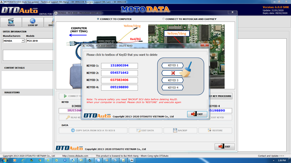
Task: Click the BACKUP data button
Action: (180, 130)
